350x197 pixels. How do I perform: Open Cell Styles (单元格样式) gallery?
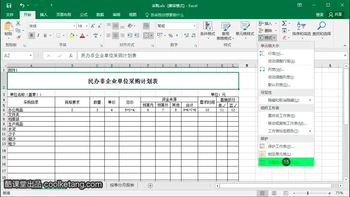(245, 30)
